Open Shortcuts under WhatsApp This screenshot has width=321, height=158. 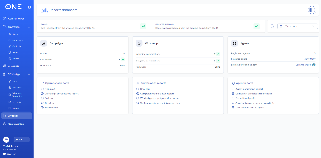pyautogui.click(x=17, y=87)
